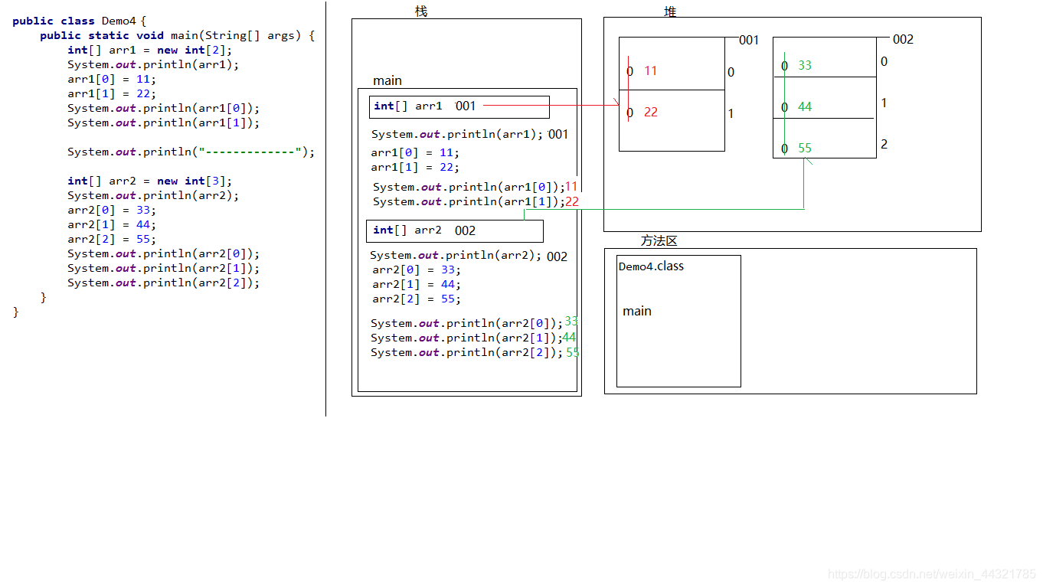Click green output 55 after println(arr2[2]) in stack

click(x=573, y=352)
